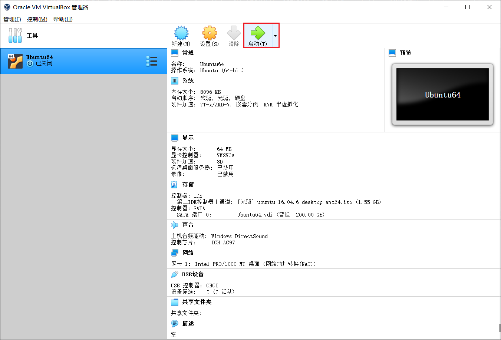Click the Ubuntu64 VM OS icon
The image size is (501, 340).
(15, 61)
